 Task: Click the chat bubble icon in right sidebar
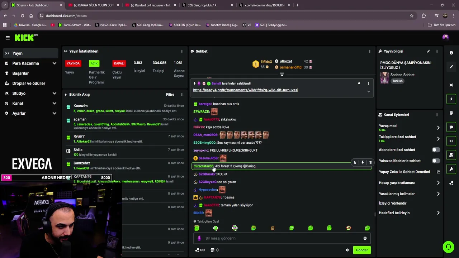(451, 127)
